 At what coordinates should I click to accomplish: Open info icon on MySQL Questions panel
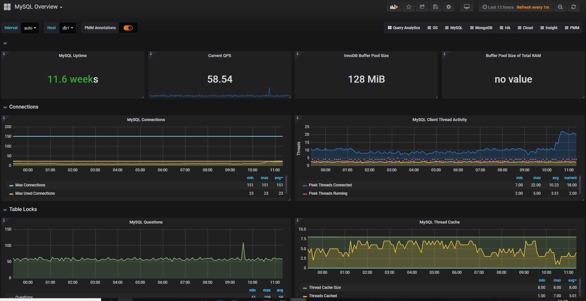coord(4,220)
